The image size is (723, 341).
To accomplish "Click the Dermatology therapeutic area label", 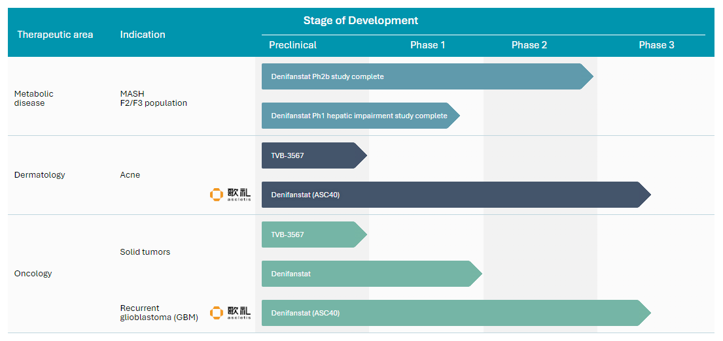I will [39, 175].
